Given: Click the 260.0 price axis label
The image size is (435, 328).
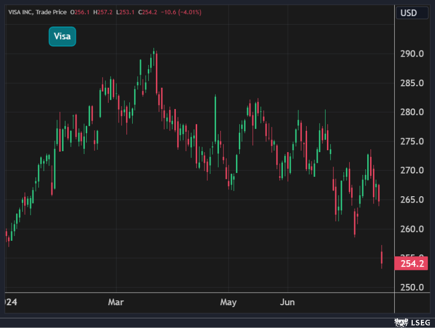Looking at the screenshot, I should 412,229.
